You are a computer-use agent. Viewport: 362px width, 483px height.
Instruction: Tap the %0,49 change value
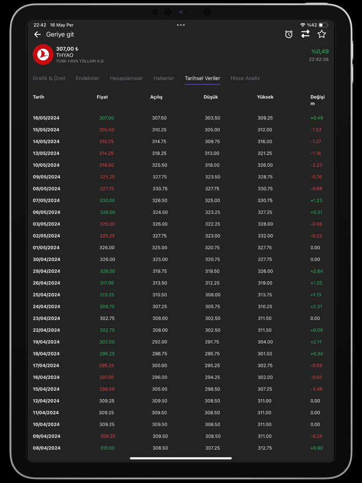click(x=320, y=51)
